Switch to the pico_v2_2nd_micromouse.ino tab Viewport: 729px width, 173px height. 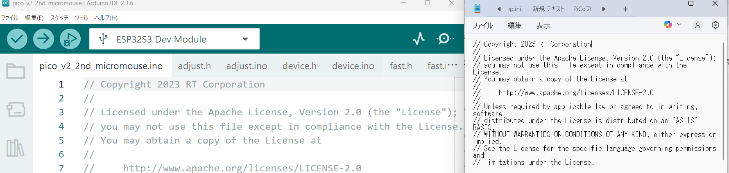click(101, 66)
